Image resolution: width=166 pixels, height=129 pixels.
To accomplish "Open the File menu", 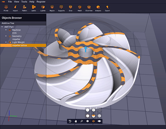I will (10, 2).
